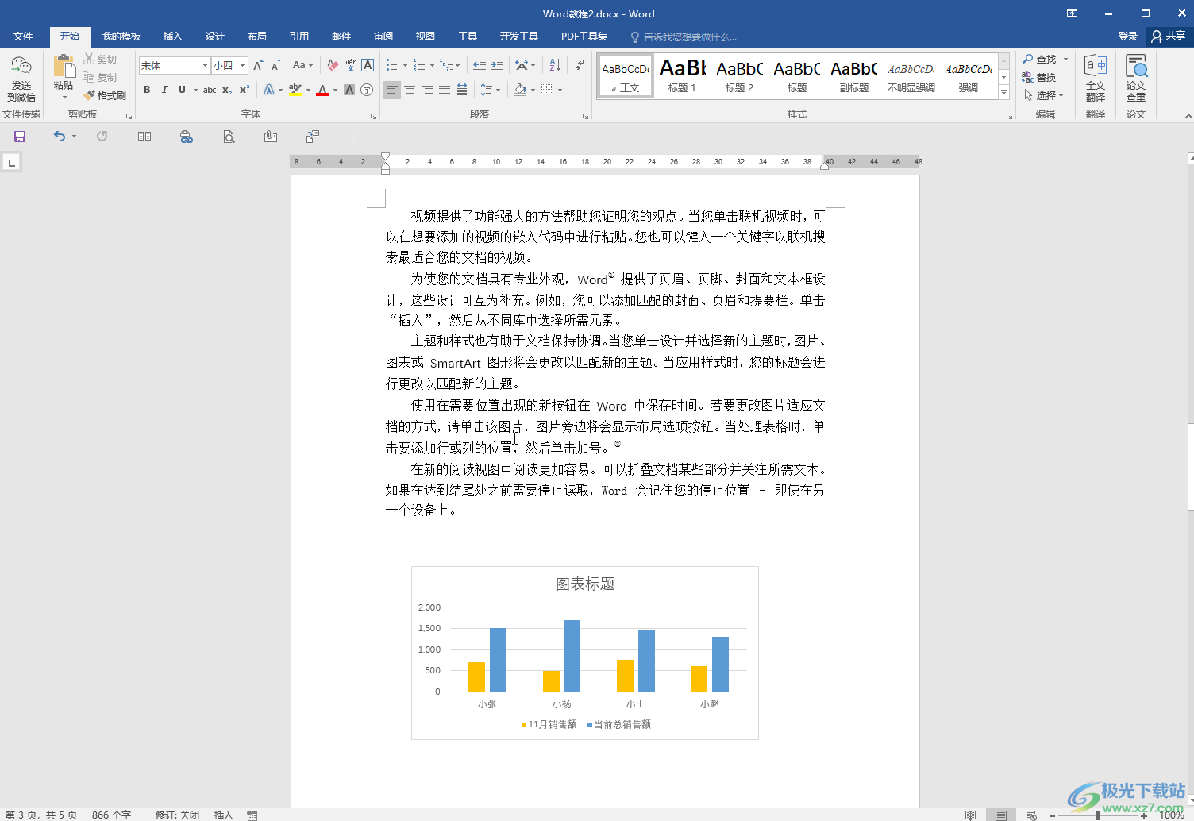This screenshot has width=1194, height=821.
Task: Toggle Underline formatting
Action: 182,90
